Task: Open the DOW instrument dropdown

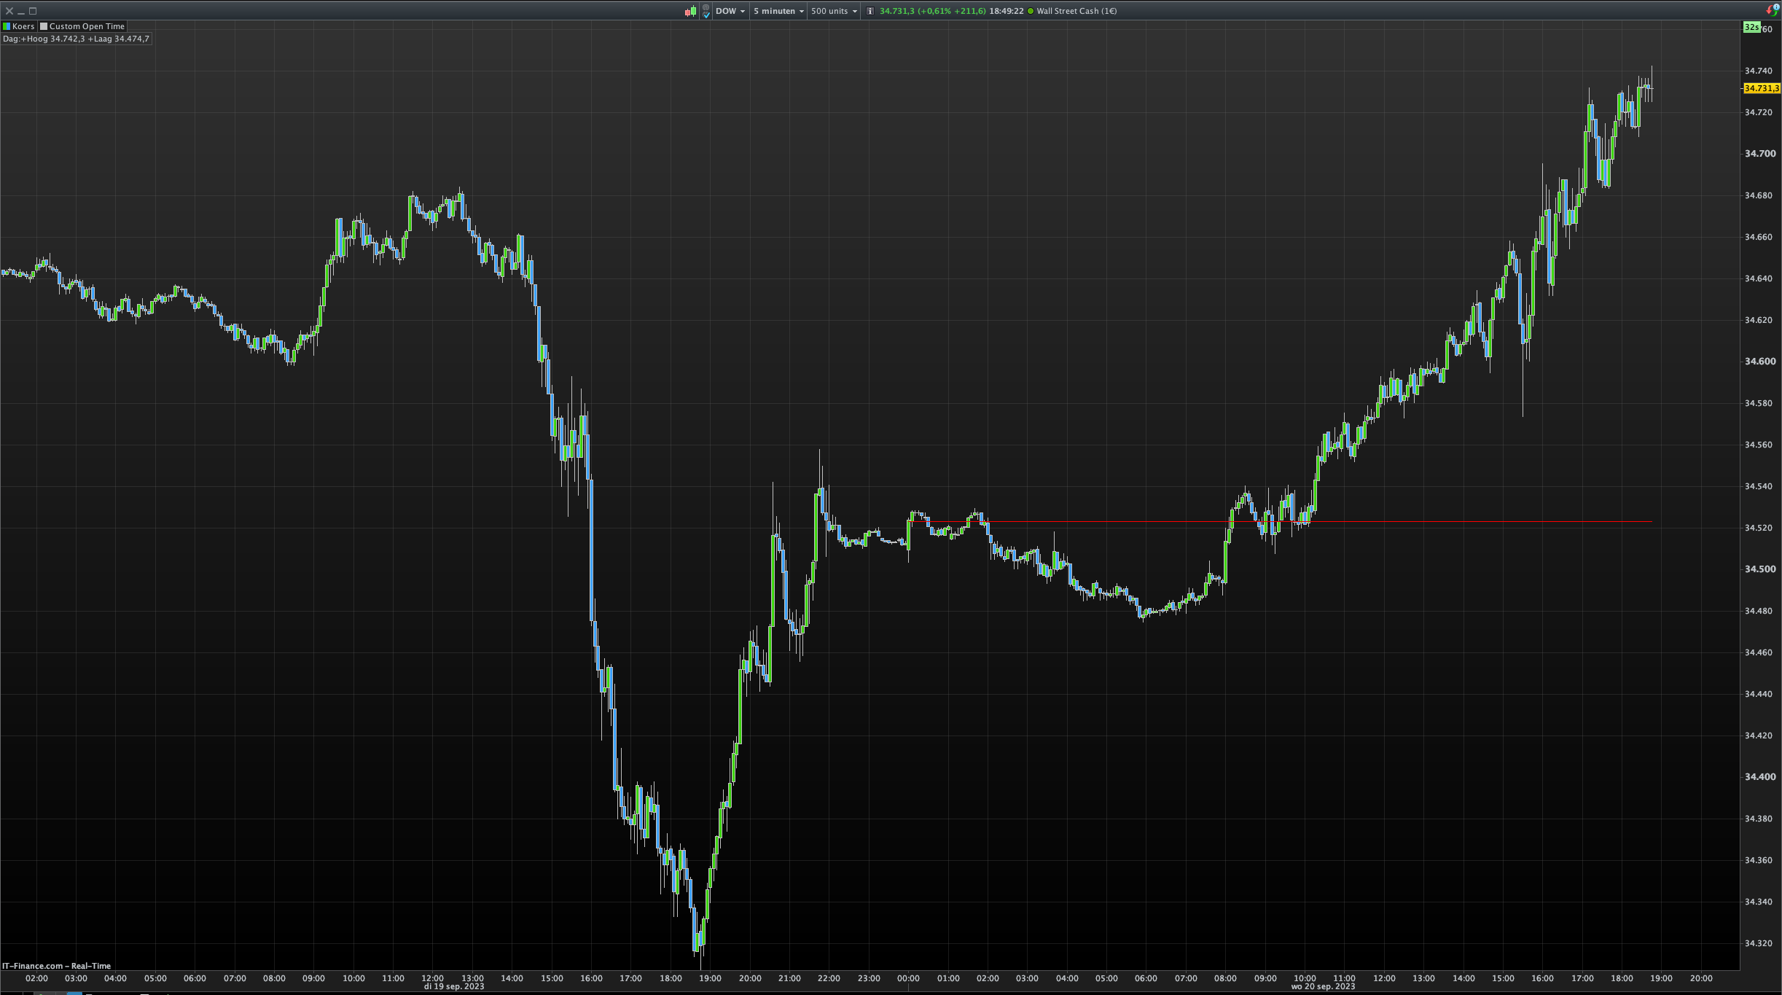Action: [x=730, y=11]
